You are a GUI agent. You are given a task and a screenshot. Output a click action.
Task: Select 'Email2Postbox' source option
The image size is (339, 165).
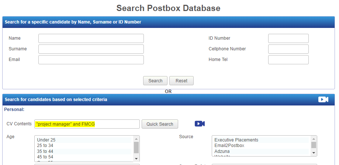click(x=262, y=146)
